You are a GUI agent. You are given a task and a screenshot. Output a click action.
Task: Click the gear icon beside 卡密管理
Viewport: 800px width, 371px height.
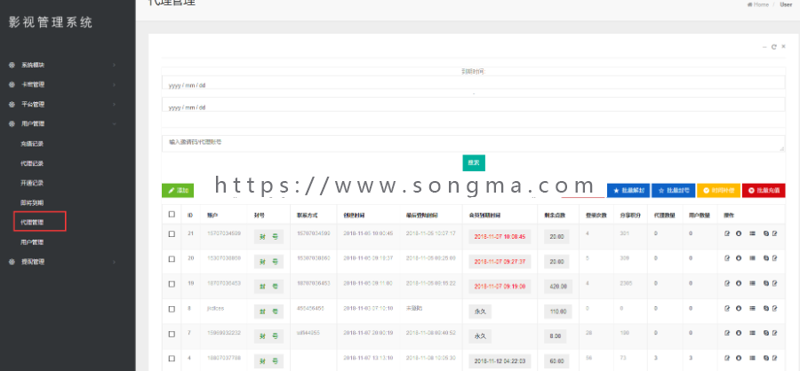[12, 84]
